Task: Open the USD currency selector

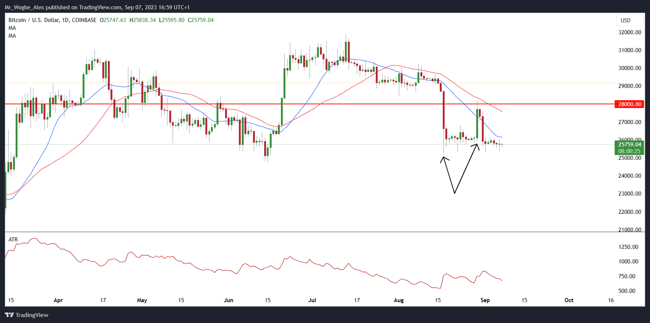Action: pyautogui.click(x=630, y=20)
